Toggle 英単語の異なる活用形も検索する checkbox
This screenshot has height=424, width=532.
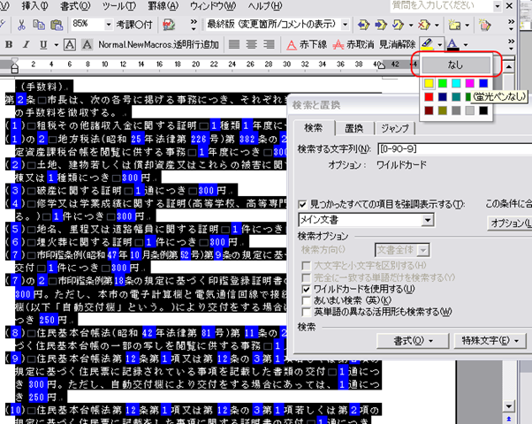pyautogui.click(x=306, y=312)
